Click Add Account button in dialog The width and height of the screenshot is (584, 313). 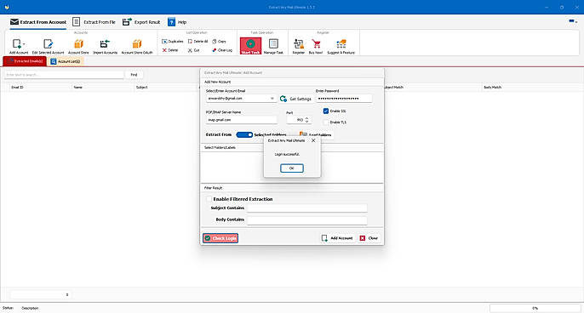(337, 238)
